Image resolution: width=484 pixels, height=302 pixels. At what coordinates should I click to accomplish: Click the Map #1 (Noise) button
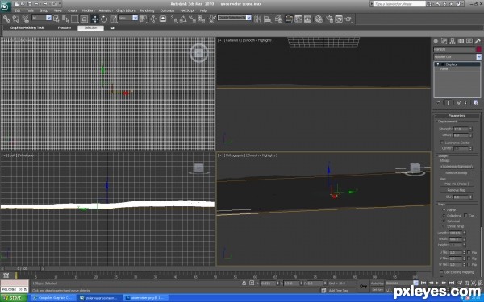pos(457,184)
